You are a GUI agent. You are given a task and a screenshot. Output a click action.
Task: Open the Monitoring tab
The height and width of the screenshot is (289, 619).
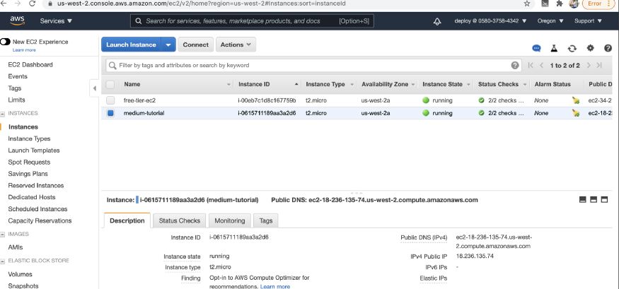click(229, 220)
